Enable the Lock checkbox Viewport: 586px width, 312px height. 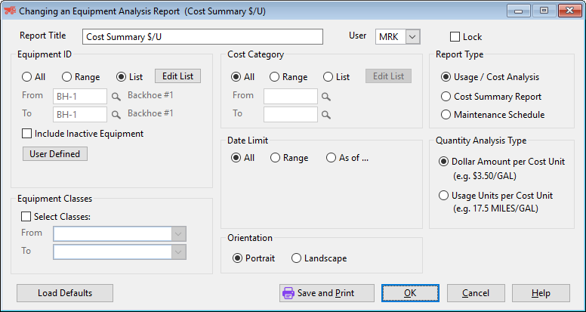tap(455, 37)
